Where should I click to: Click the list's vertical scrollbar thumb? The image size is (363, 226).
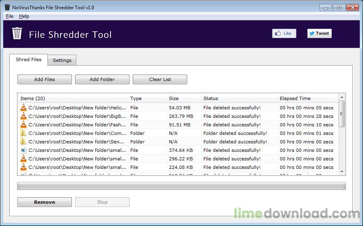point(342,114)
